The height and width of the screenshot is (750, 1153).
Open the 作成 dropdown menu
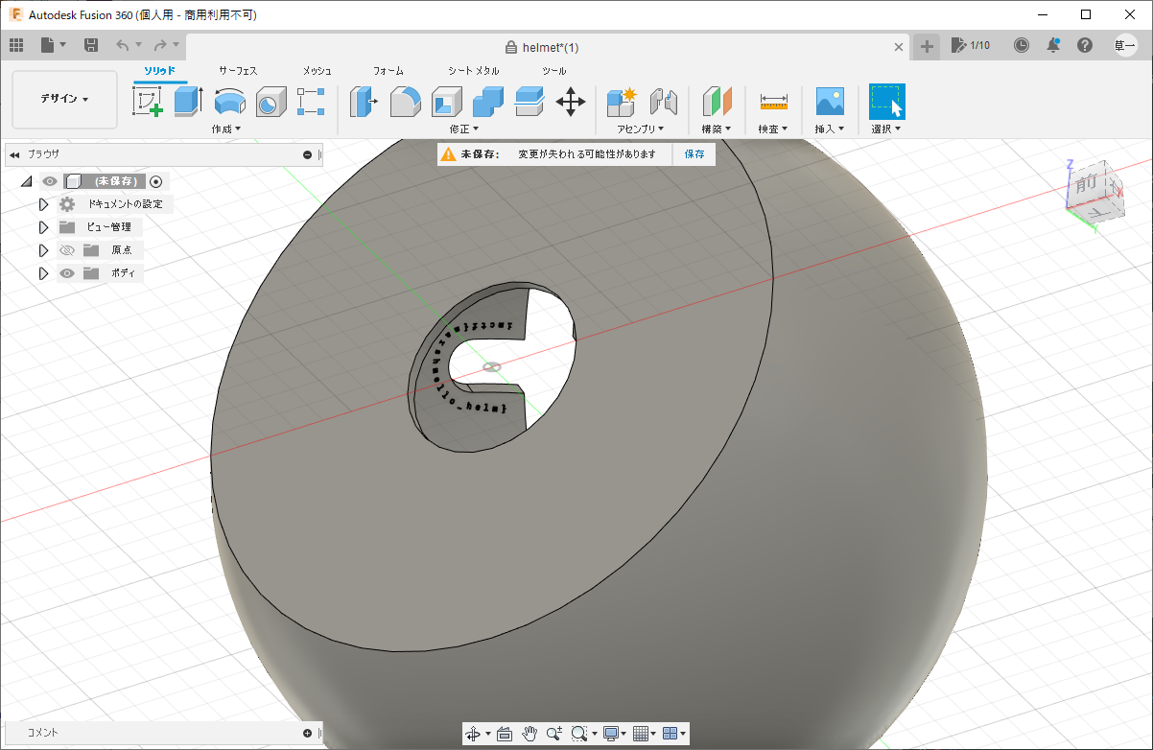[226, 129]
